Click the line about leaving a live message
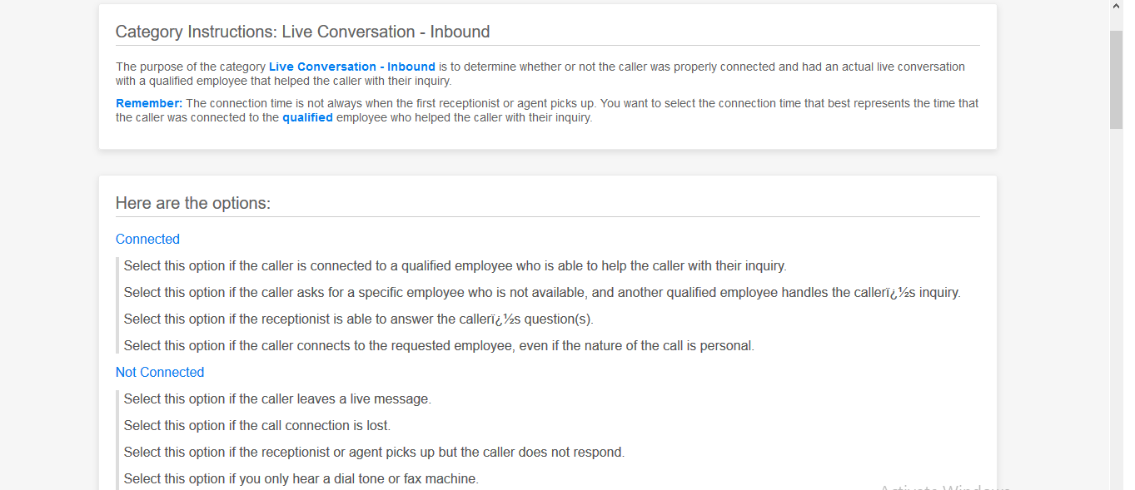 [x=277, y=399]
